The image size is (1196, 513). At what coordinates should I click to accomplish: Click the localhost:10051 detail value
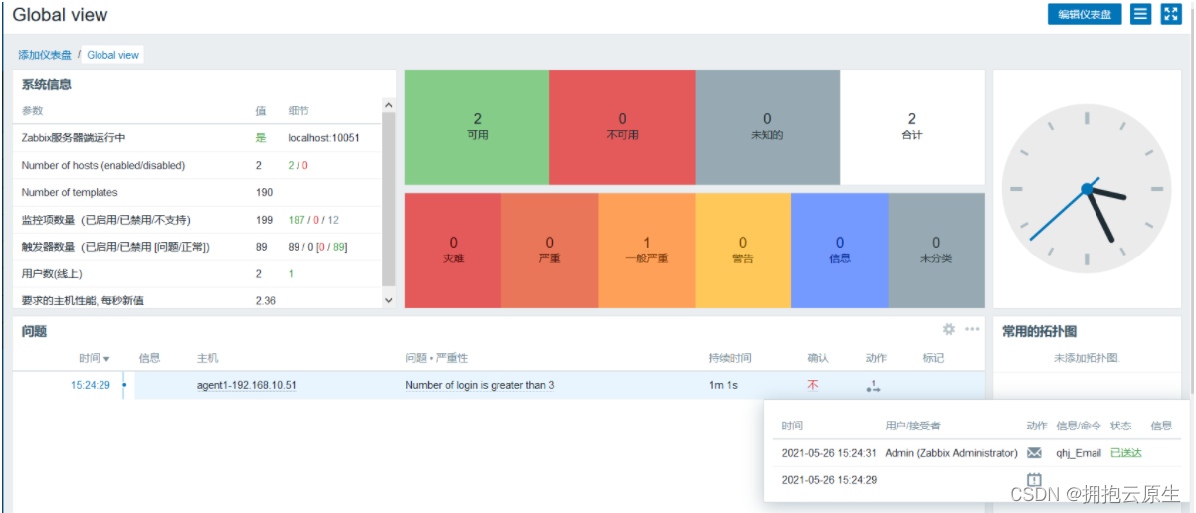point(323,138)
